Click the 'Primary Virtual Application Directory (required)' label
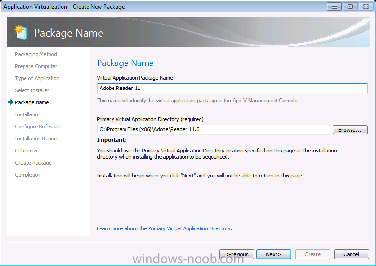376x266 pixels. (x=150, y=119)
